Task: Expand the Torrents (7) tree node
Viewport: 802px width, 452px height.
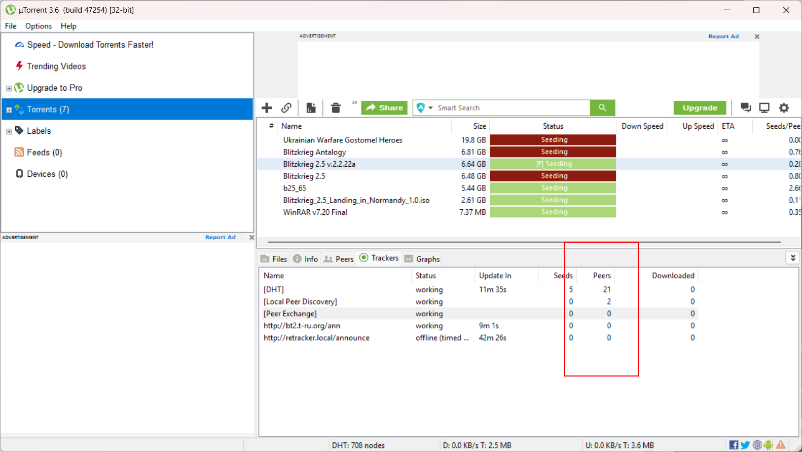Action: [x=9, y=110]
